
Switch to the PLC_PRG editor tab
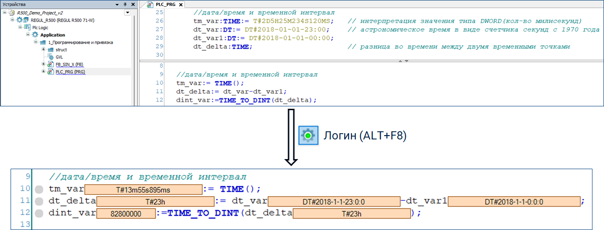(x=162, y=4)
